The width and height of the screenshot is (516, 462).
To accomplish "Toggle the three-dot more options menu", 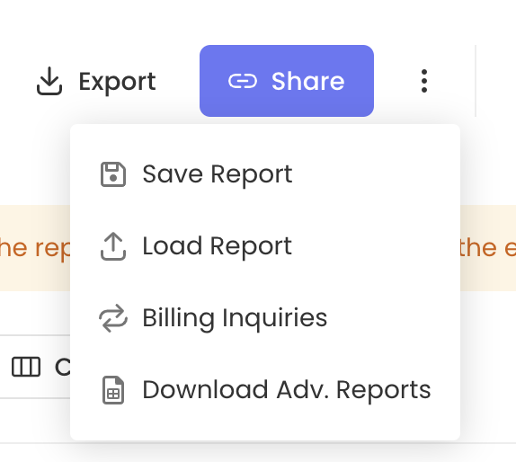I will (x=424, y=81).
